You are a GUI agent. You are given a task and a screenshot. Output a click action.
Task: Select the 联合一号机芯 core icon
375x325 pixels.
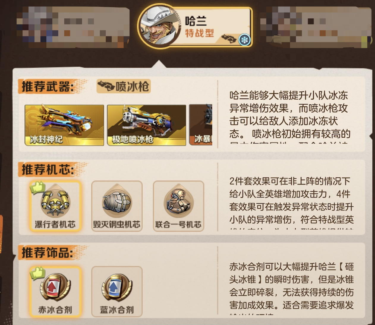tap(178, 206)
